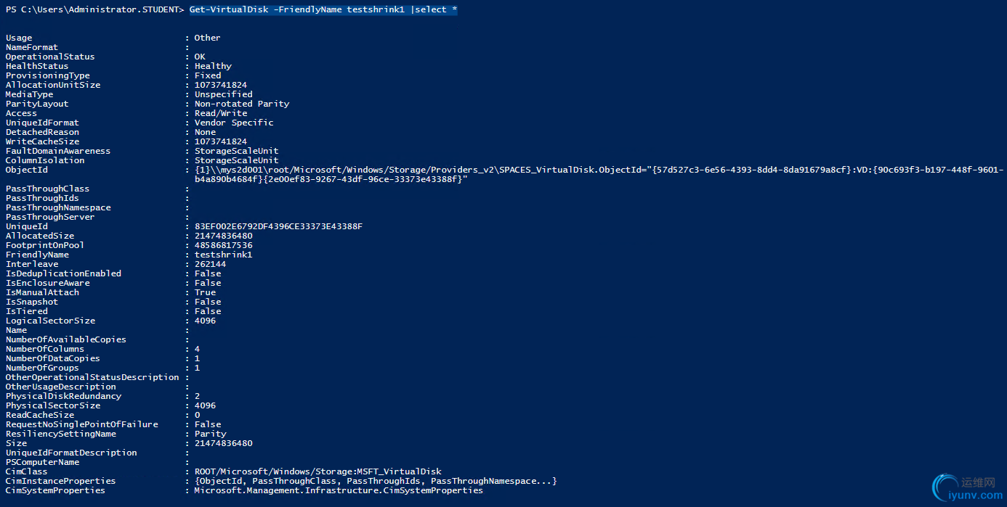
Task: Click the FriendlyName value testshrink1
Action: coord(224,255)
